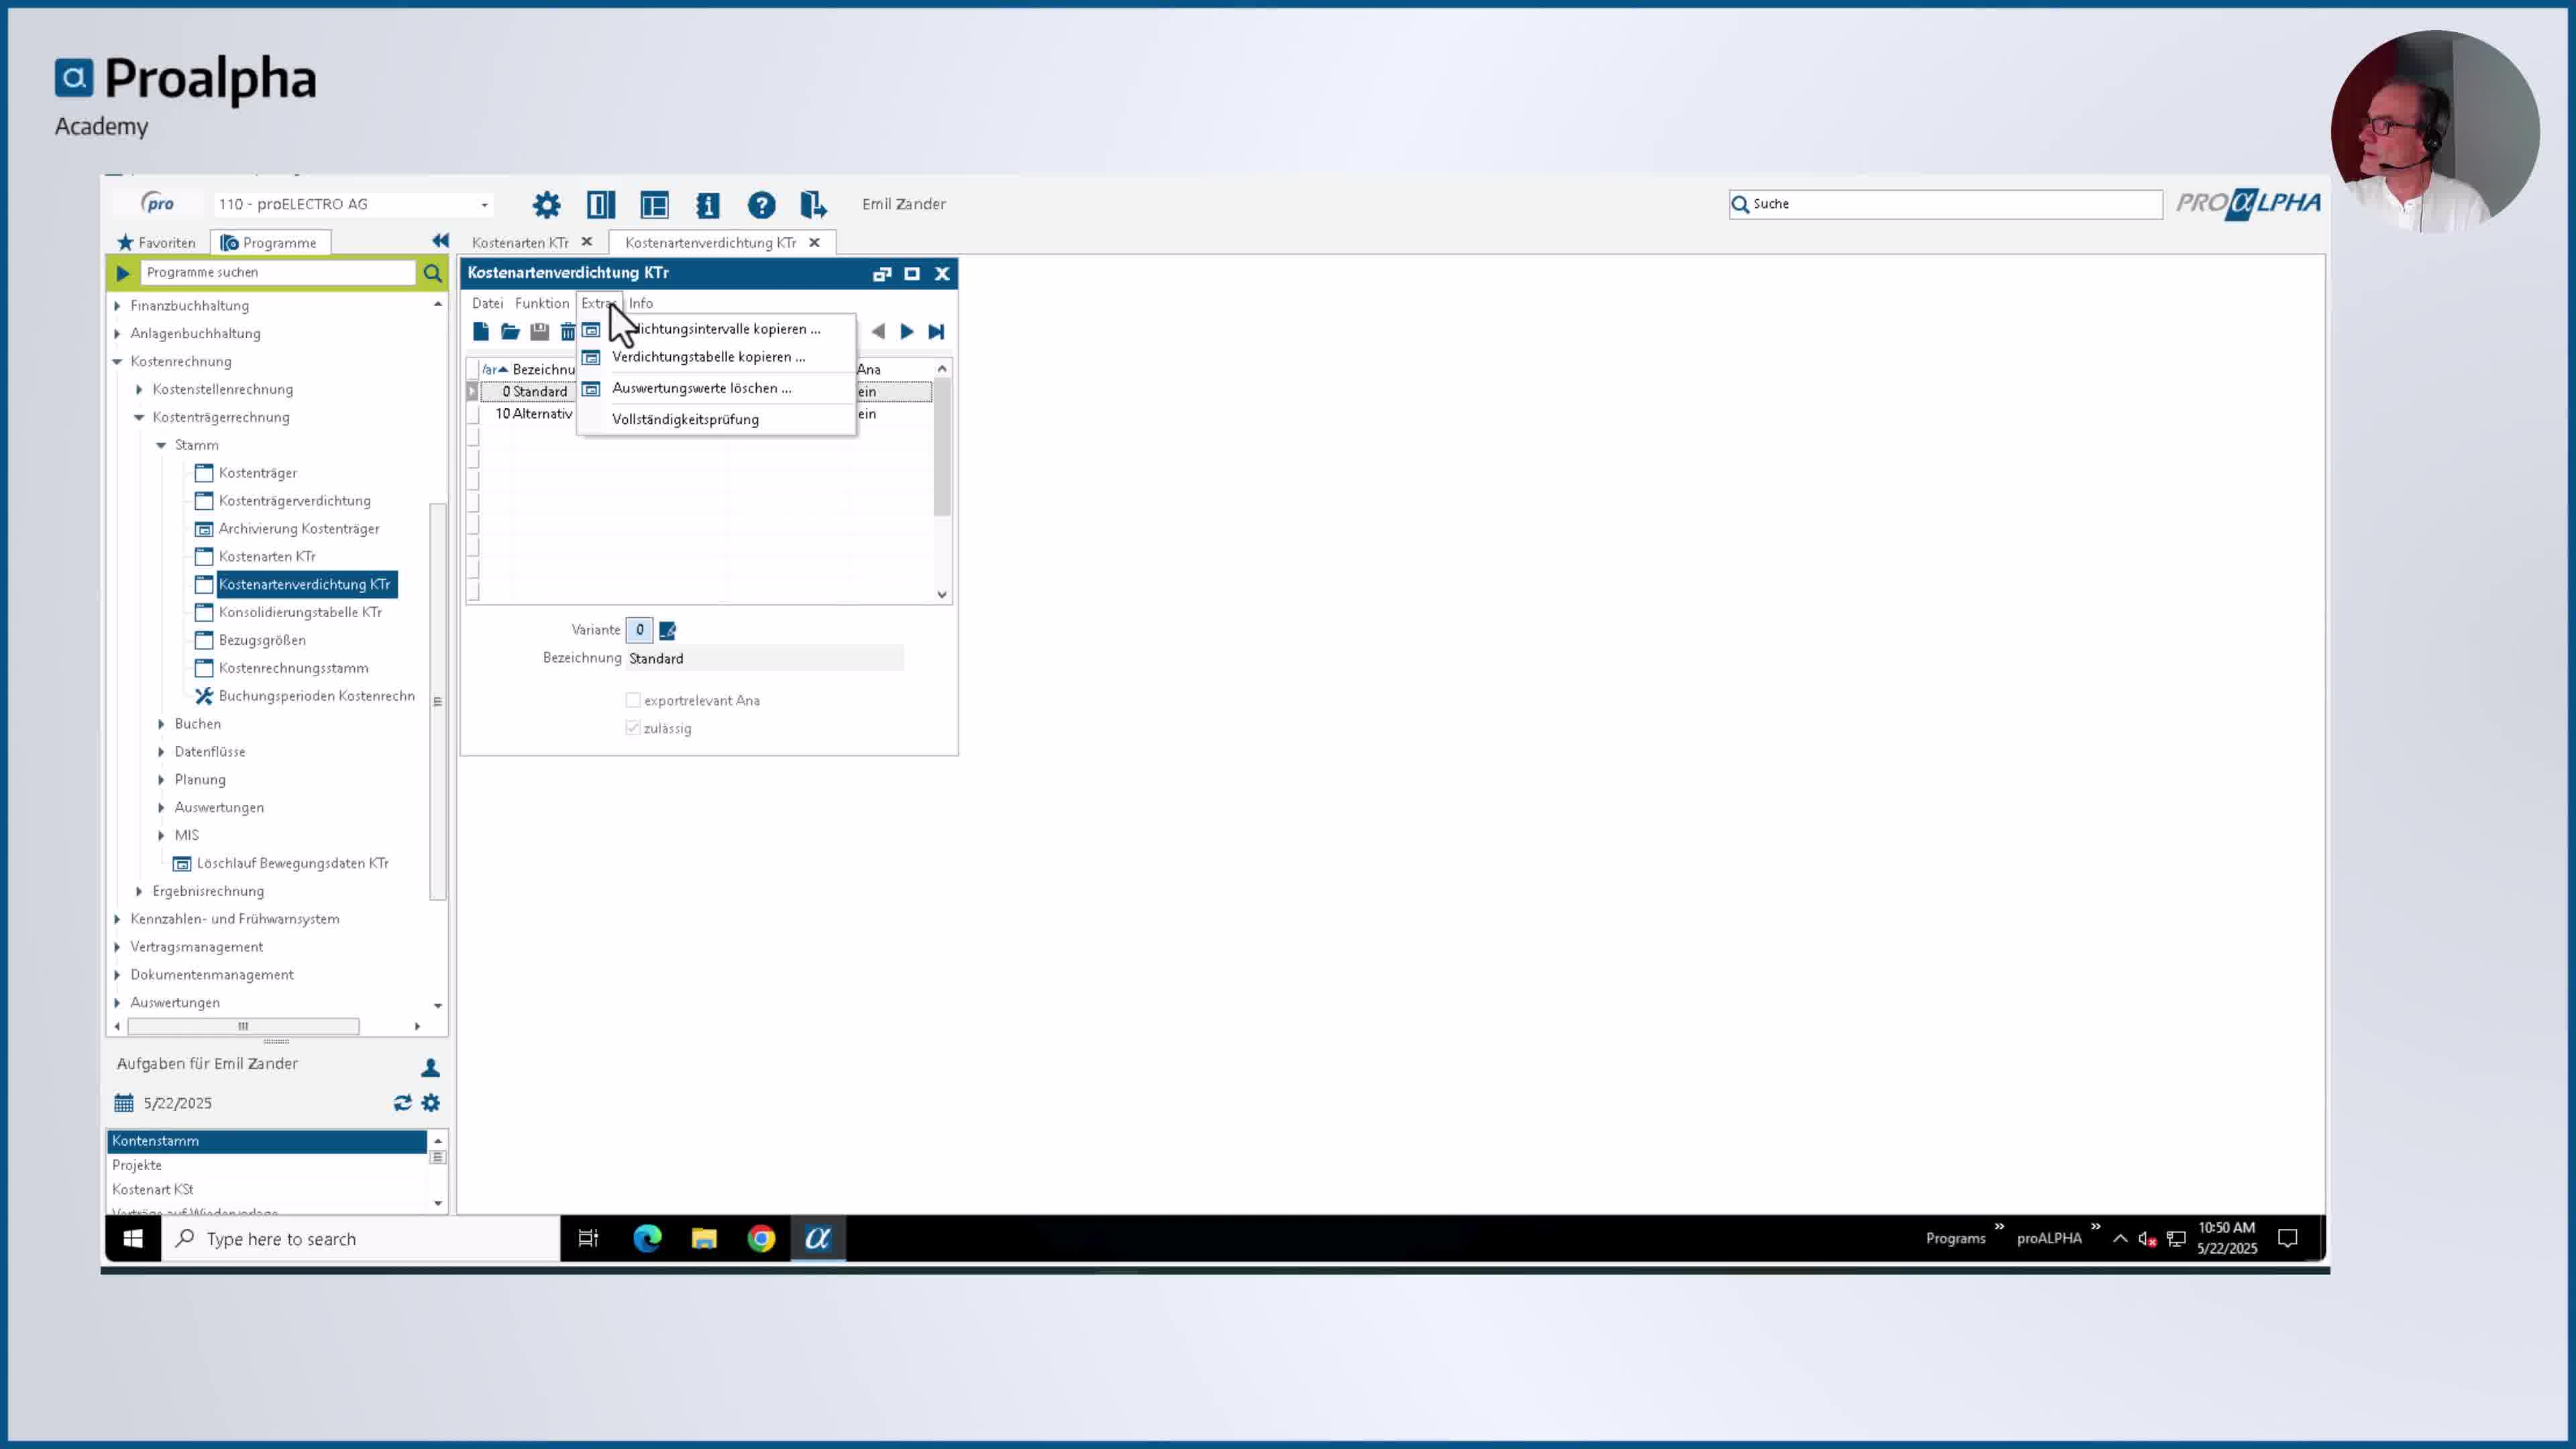
Task: Click the Programme suchen input field
Action: pos(278,272)
